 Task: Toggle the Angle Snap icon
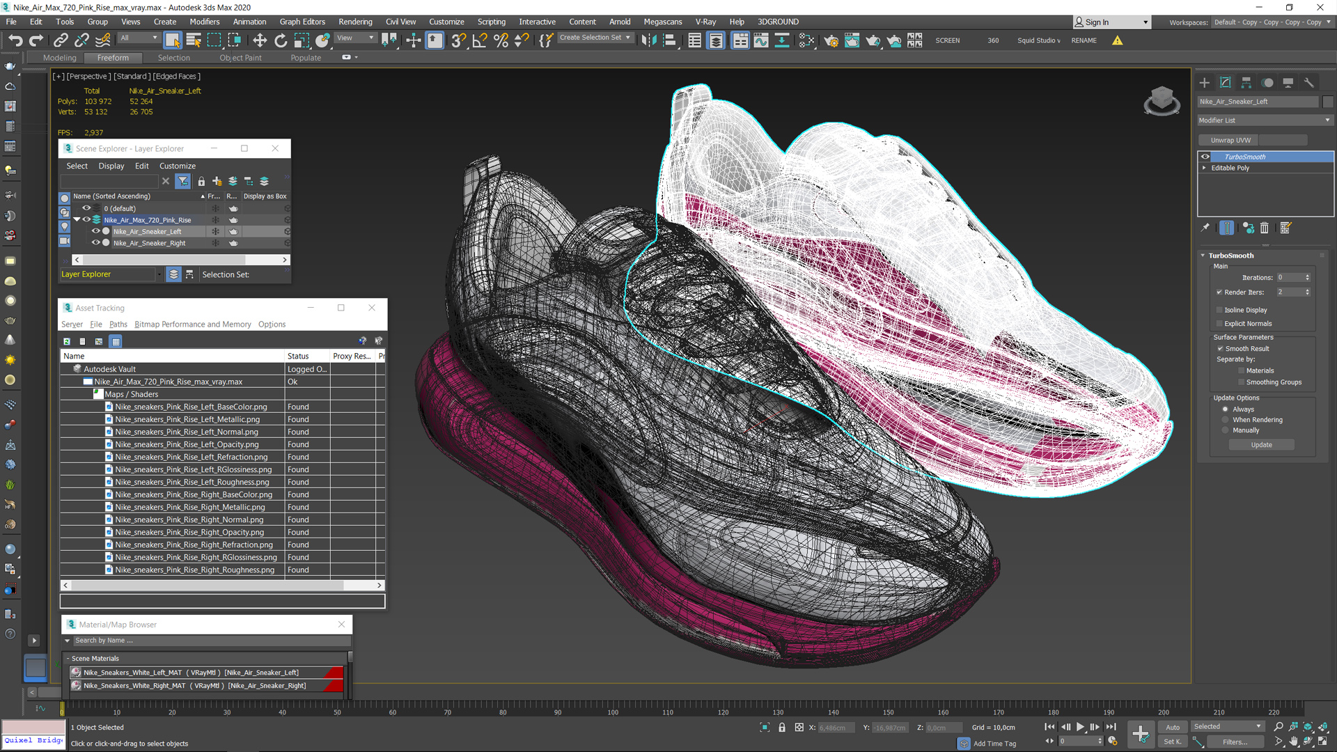point(480,40)
